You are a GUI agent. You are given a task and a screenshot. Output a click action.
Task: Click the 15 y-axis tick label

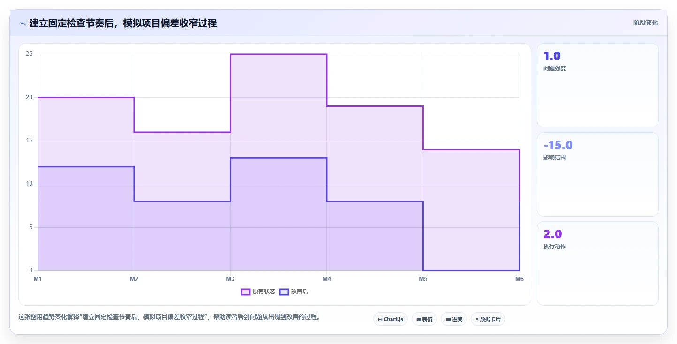point(29,141)
